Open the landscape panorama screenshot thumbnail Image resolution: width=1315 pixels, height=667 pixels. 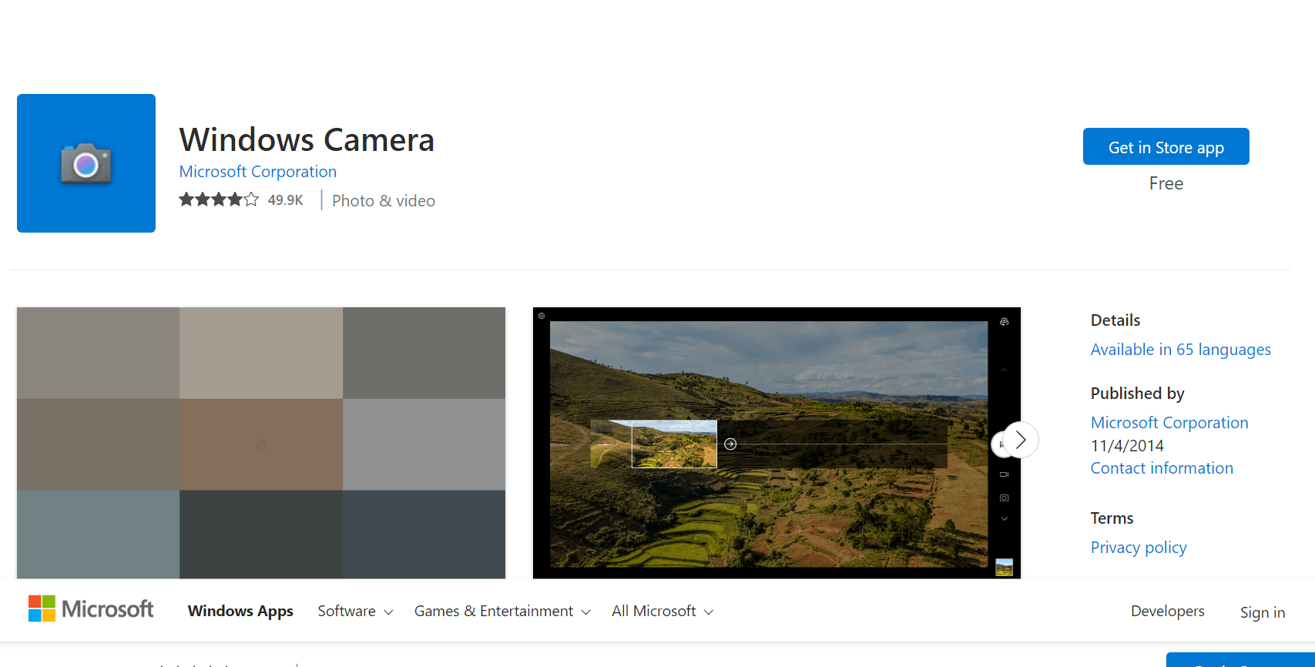tap(777, 443)
